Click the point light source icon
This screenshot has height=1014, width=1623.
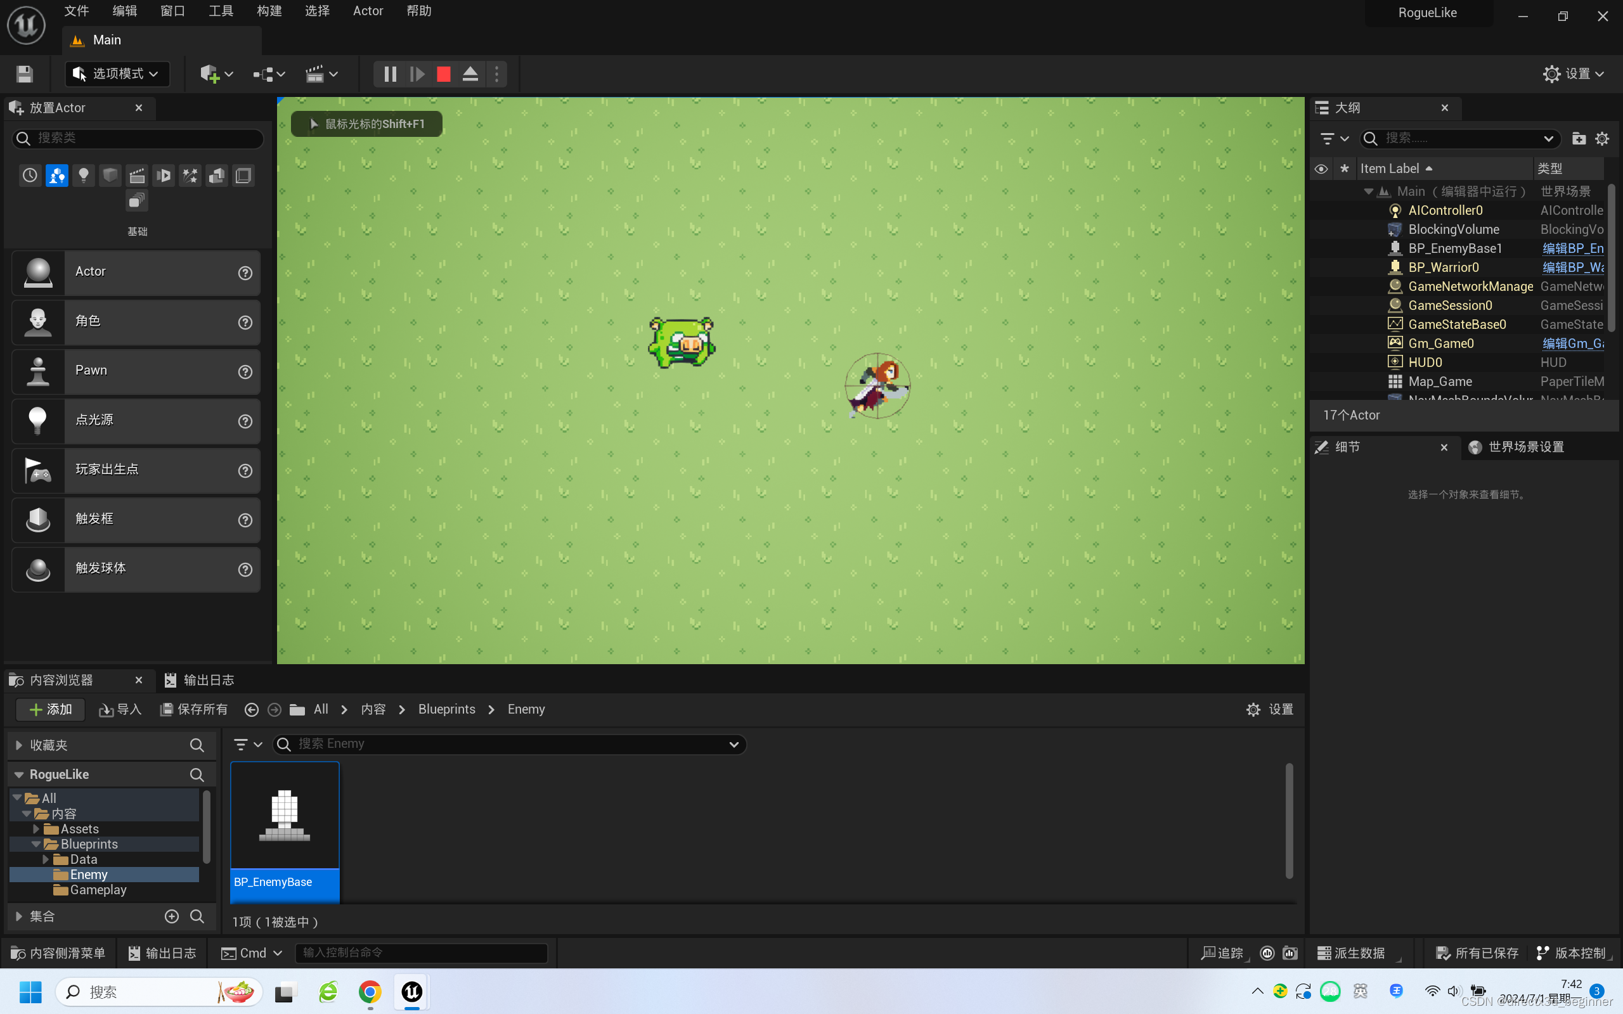pyautogui.click(x=35, y=420)
